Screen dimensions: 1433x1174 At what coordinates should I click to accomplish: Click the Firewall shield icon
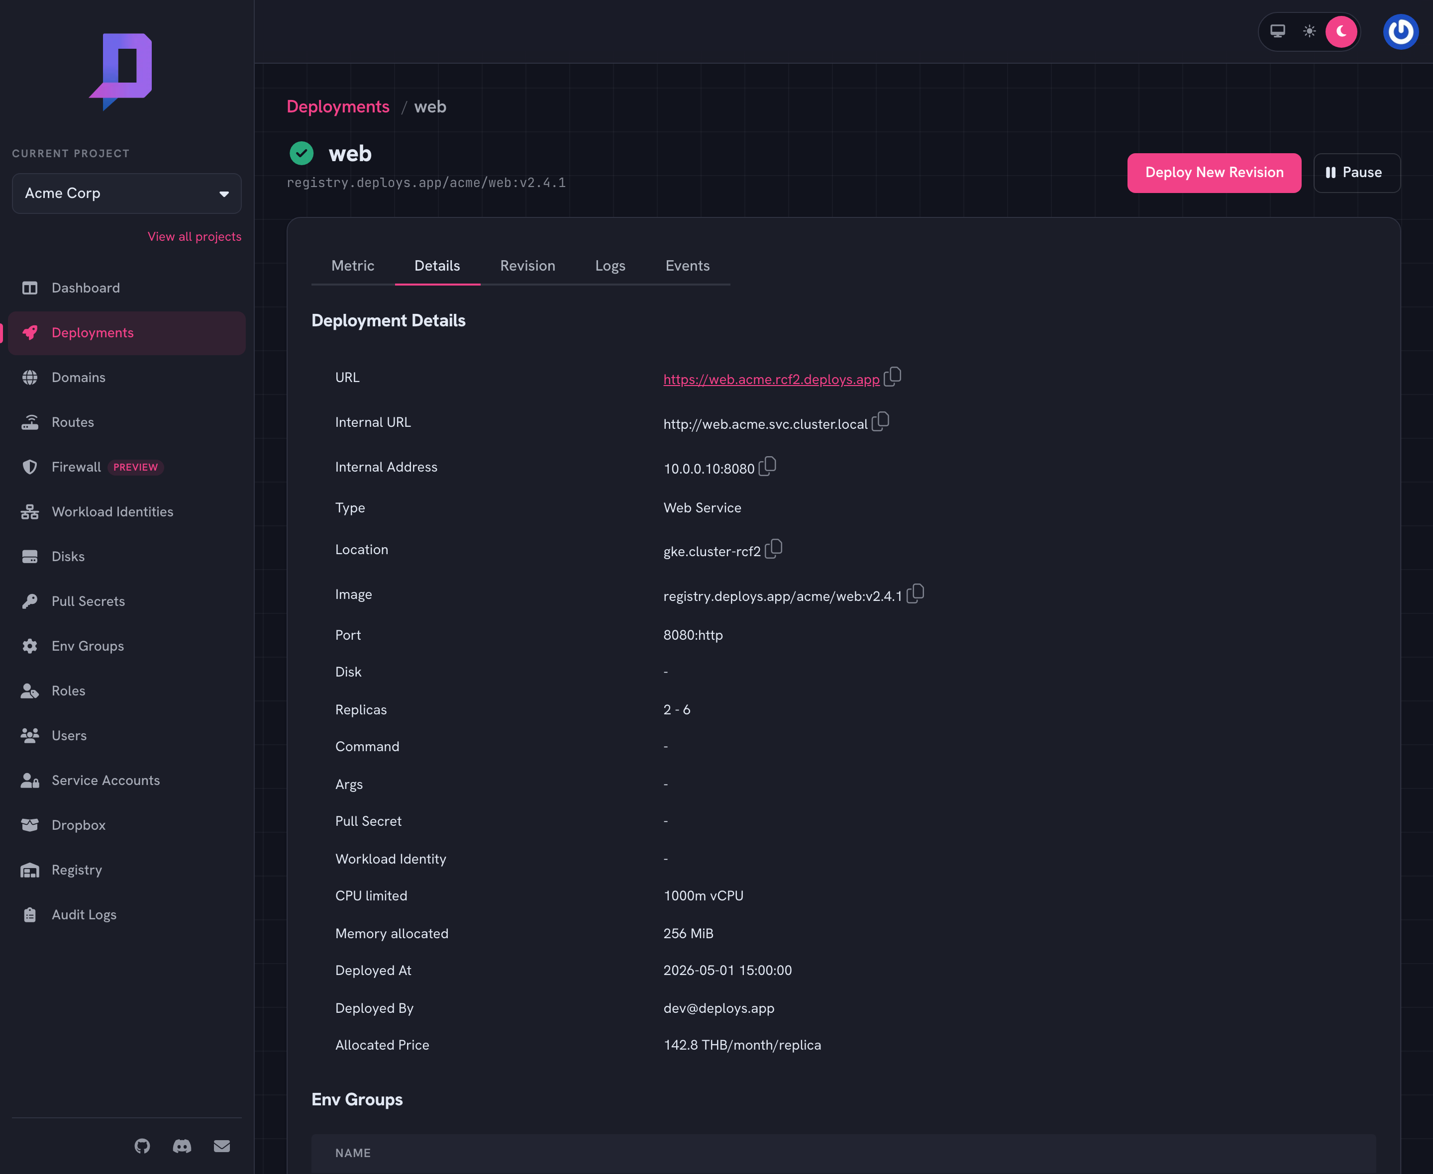[30, 467]
